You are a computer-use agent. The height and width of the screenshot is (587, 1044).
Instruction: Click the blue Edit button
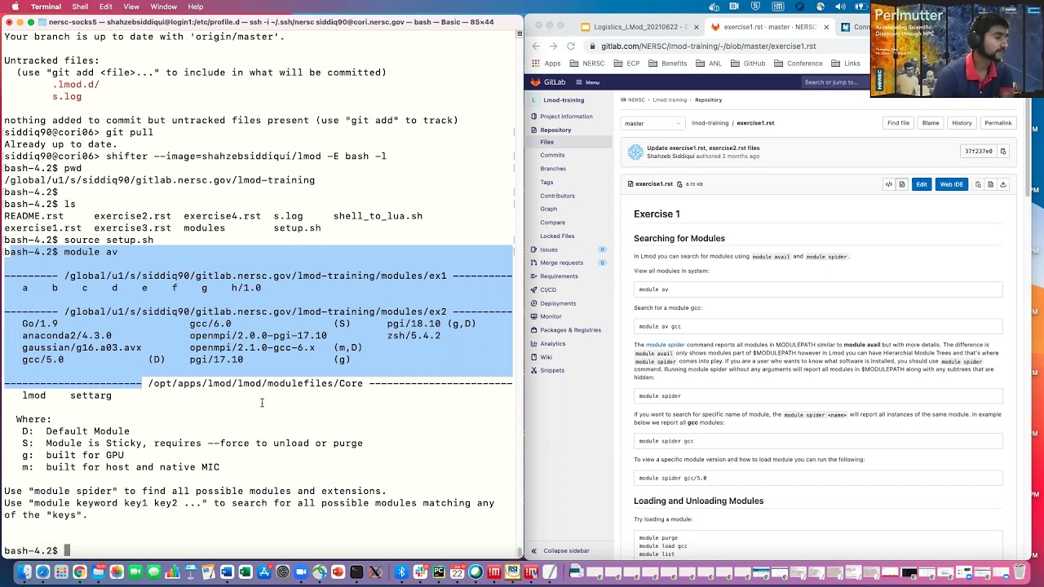(x=922, y=184)
